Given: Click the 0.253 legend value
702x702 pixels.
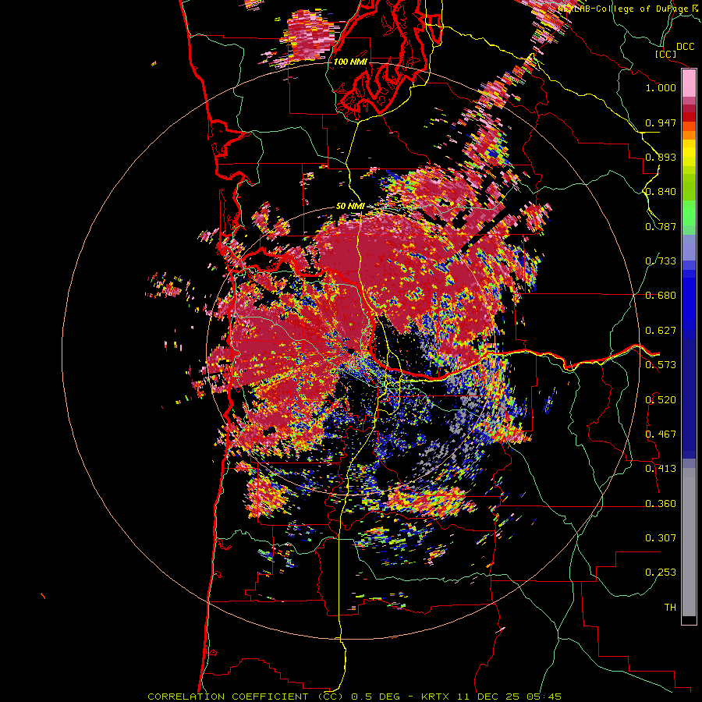Looking at the screenshot, I should [661, 573].
